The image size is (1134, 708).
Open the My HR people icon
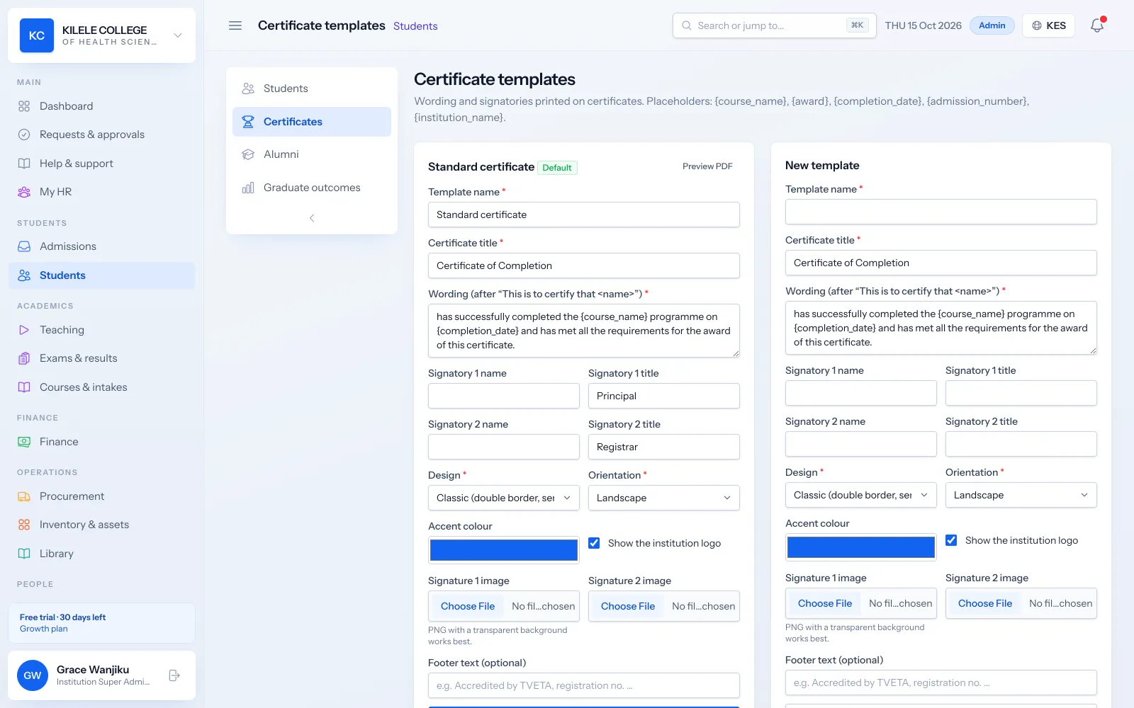[x=24, y=192]
